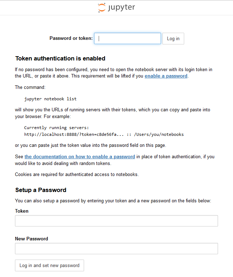233x277 pixels.
Task: Click the 'Password or token:' label
Action: pos(71,38)
